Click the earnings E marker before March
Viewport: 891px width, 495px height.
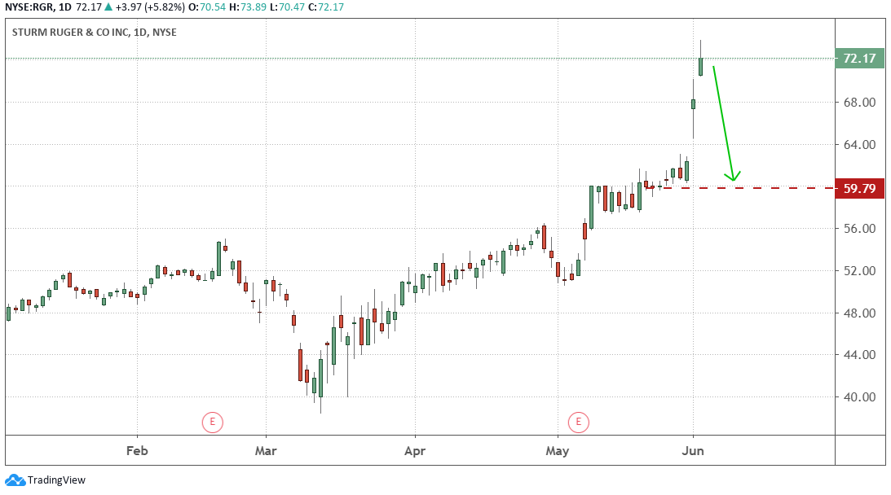pos(212,422)
